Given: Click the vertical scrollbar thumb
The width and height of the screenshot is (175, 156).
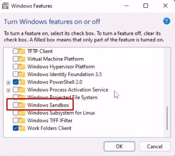Looking at the screenshot, I should tap(167, 118).
